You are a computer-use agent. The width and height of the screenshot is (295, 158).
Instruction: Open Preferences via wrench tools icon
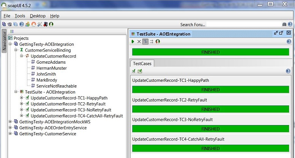pyautogui.click(x=39, y=24)
